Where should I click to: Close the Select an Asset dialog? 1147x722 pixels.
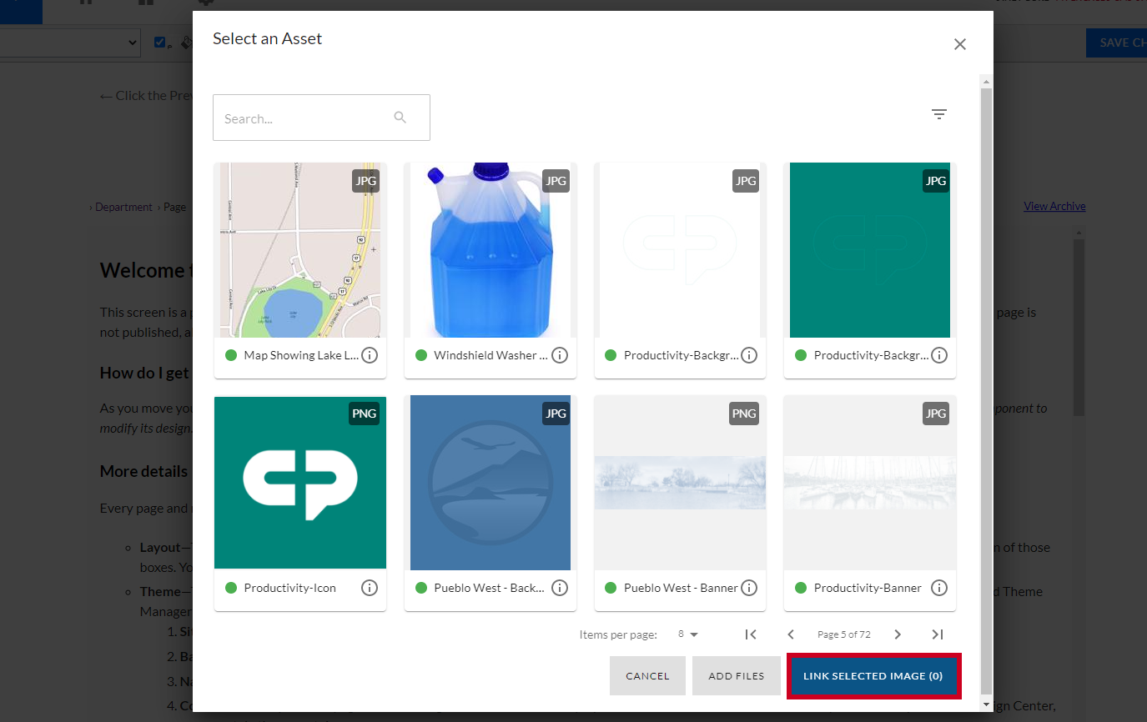coord(960,44)
